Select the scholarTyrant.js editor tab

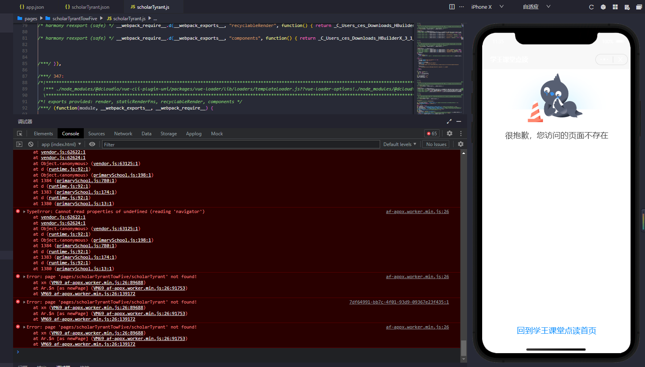pos(150,7)
